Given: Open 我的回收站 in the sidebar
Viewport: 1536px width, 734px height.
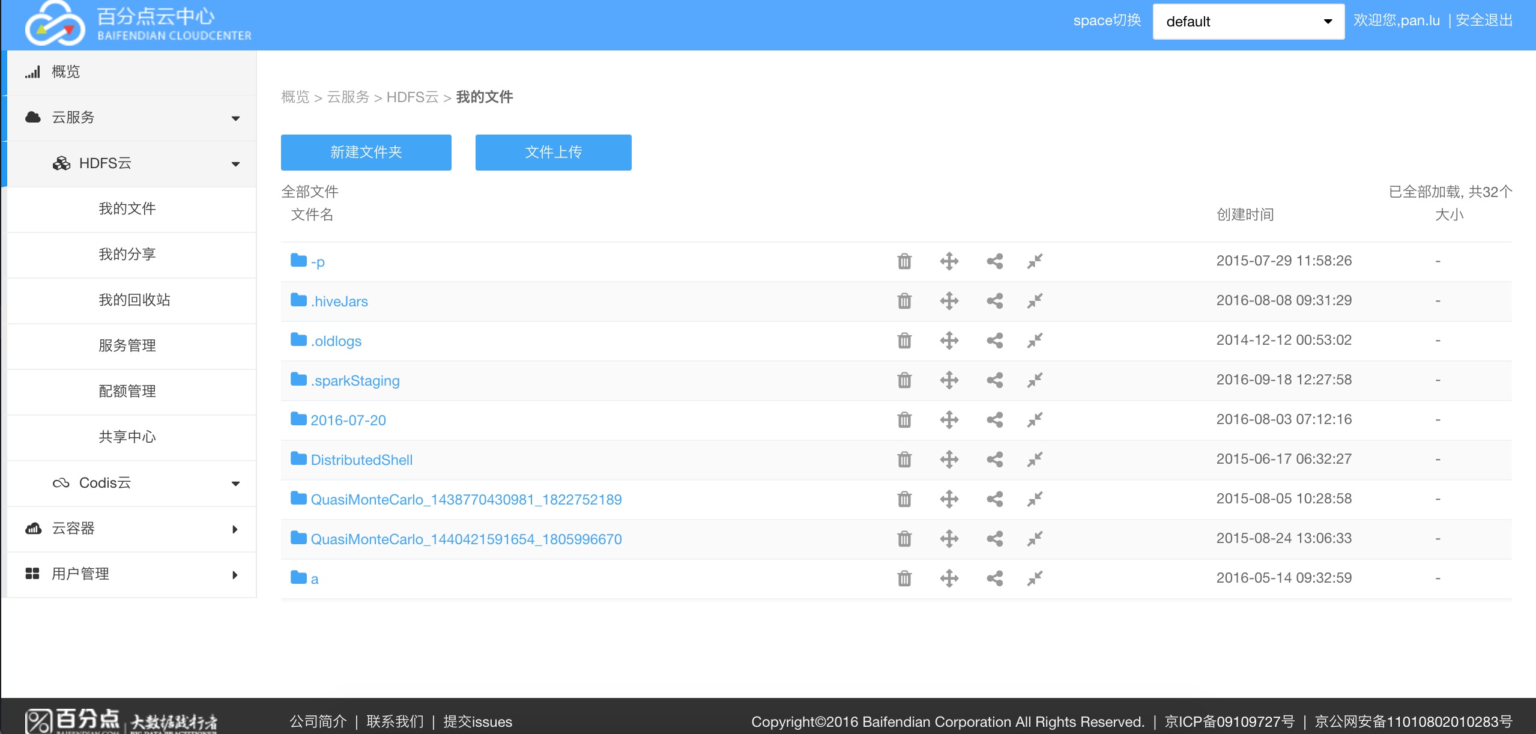Looking at the screenshot, I should coord(135,300).
